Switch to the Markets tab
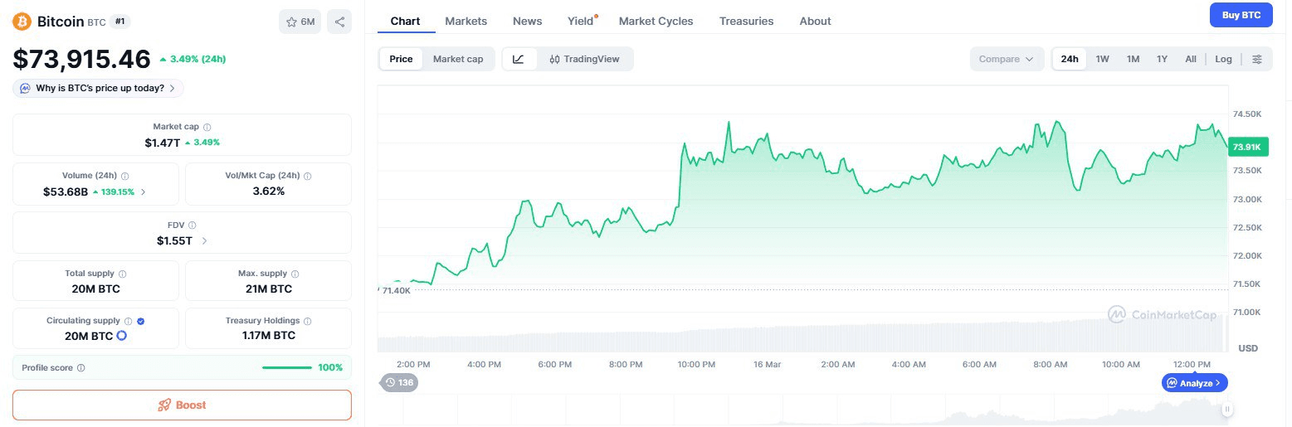 466,21
